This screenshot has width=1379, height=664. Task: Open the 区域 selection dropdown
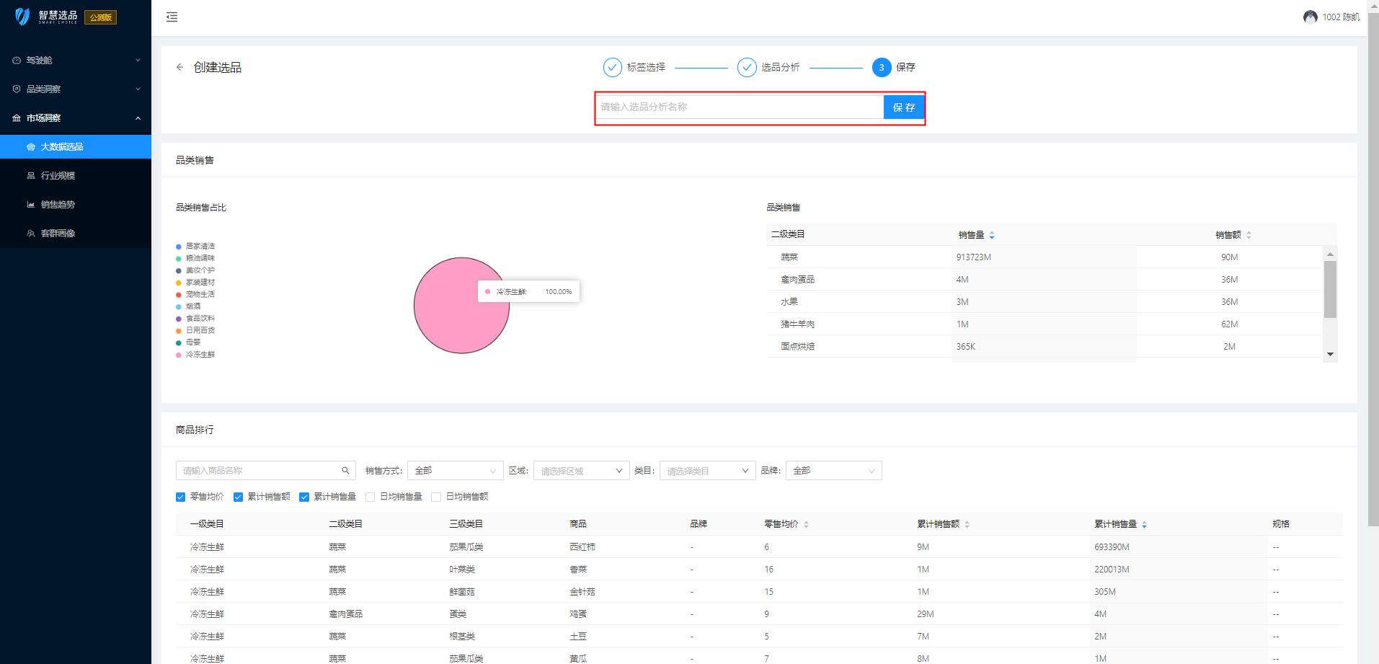pyautogui.click(x=581, y=471)
